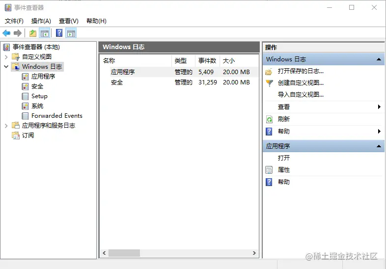Click the 系统 log icon in tree
386x269 pixels.
click(25, 106)
